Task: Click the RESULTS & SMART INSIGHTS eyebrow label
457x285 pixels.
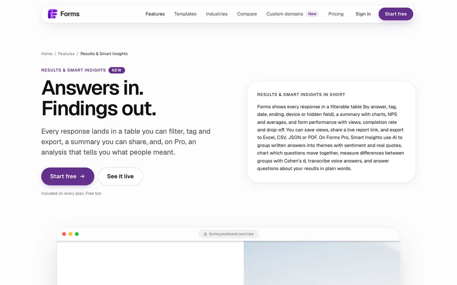Action: (74, 70)
